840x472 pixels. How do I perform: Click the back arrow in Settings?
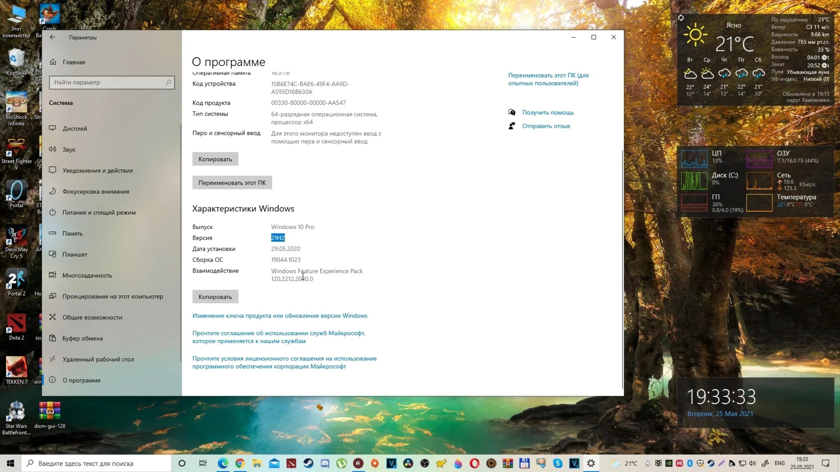(x=52, y=37)
